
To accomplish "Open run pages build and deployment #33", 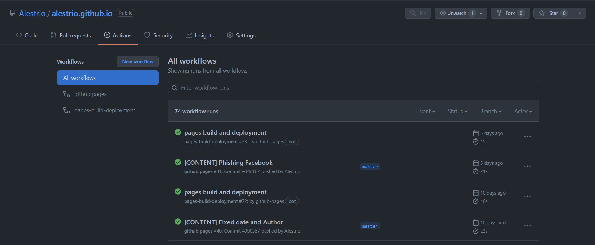I will [x=225, y=132].
